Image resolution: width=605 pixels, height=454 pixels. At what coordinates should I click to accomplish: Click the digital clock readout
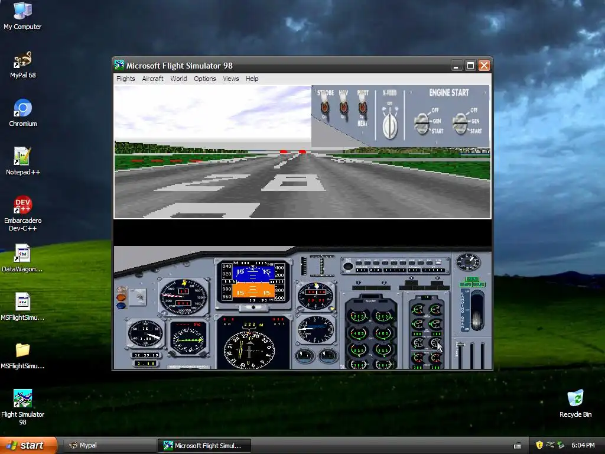pos(146,355)
